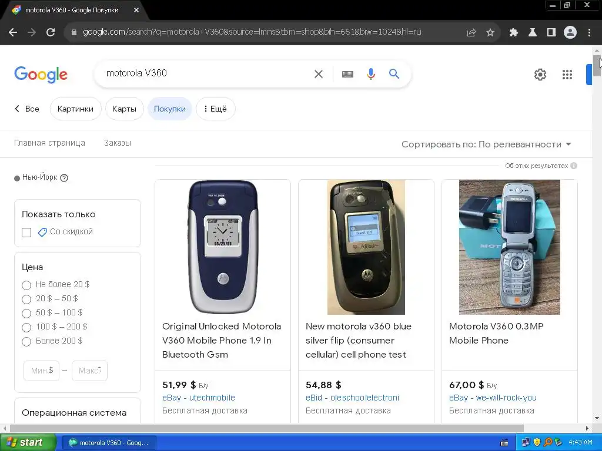
Task: Visit eBay - we-will-rock-you seller link
Action: click(x=493, y=398)
